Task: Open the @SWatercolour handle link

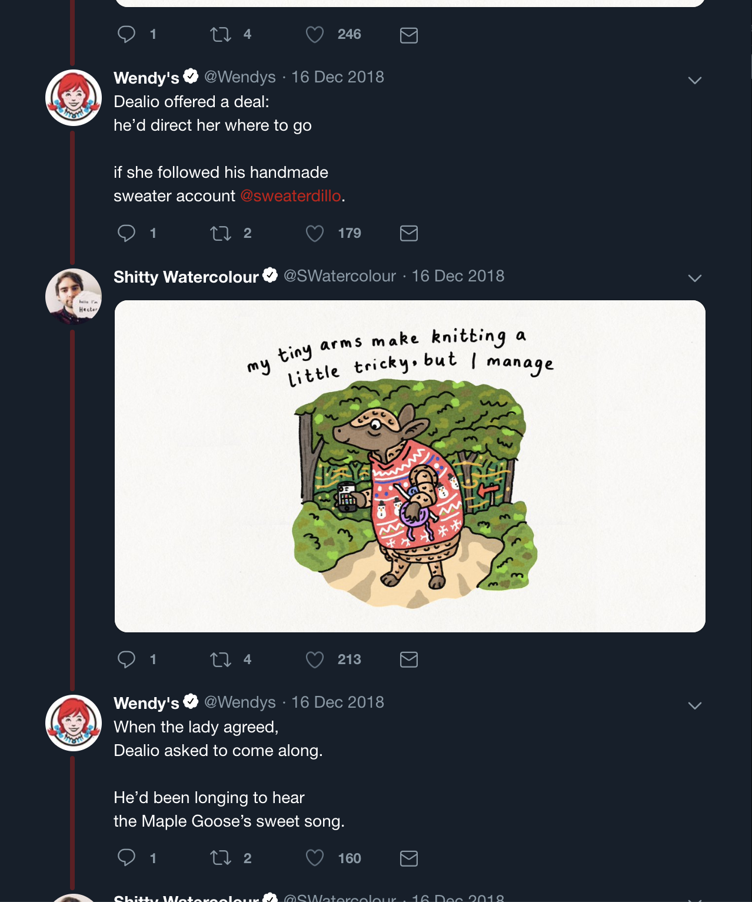Action: point(340,276)
